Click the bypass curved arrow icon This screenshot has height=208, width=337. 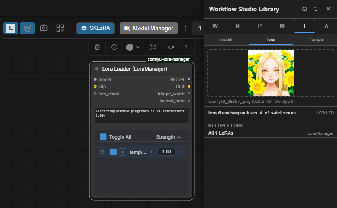[x=171, y=47]
